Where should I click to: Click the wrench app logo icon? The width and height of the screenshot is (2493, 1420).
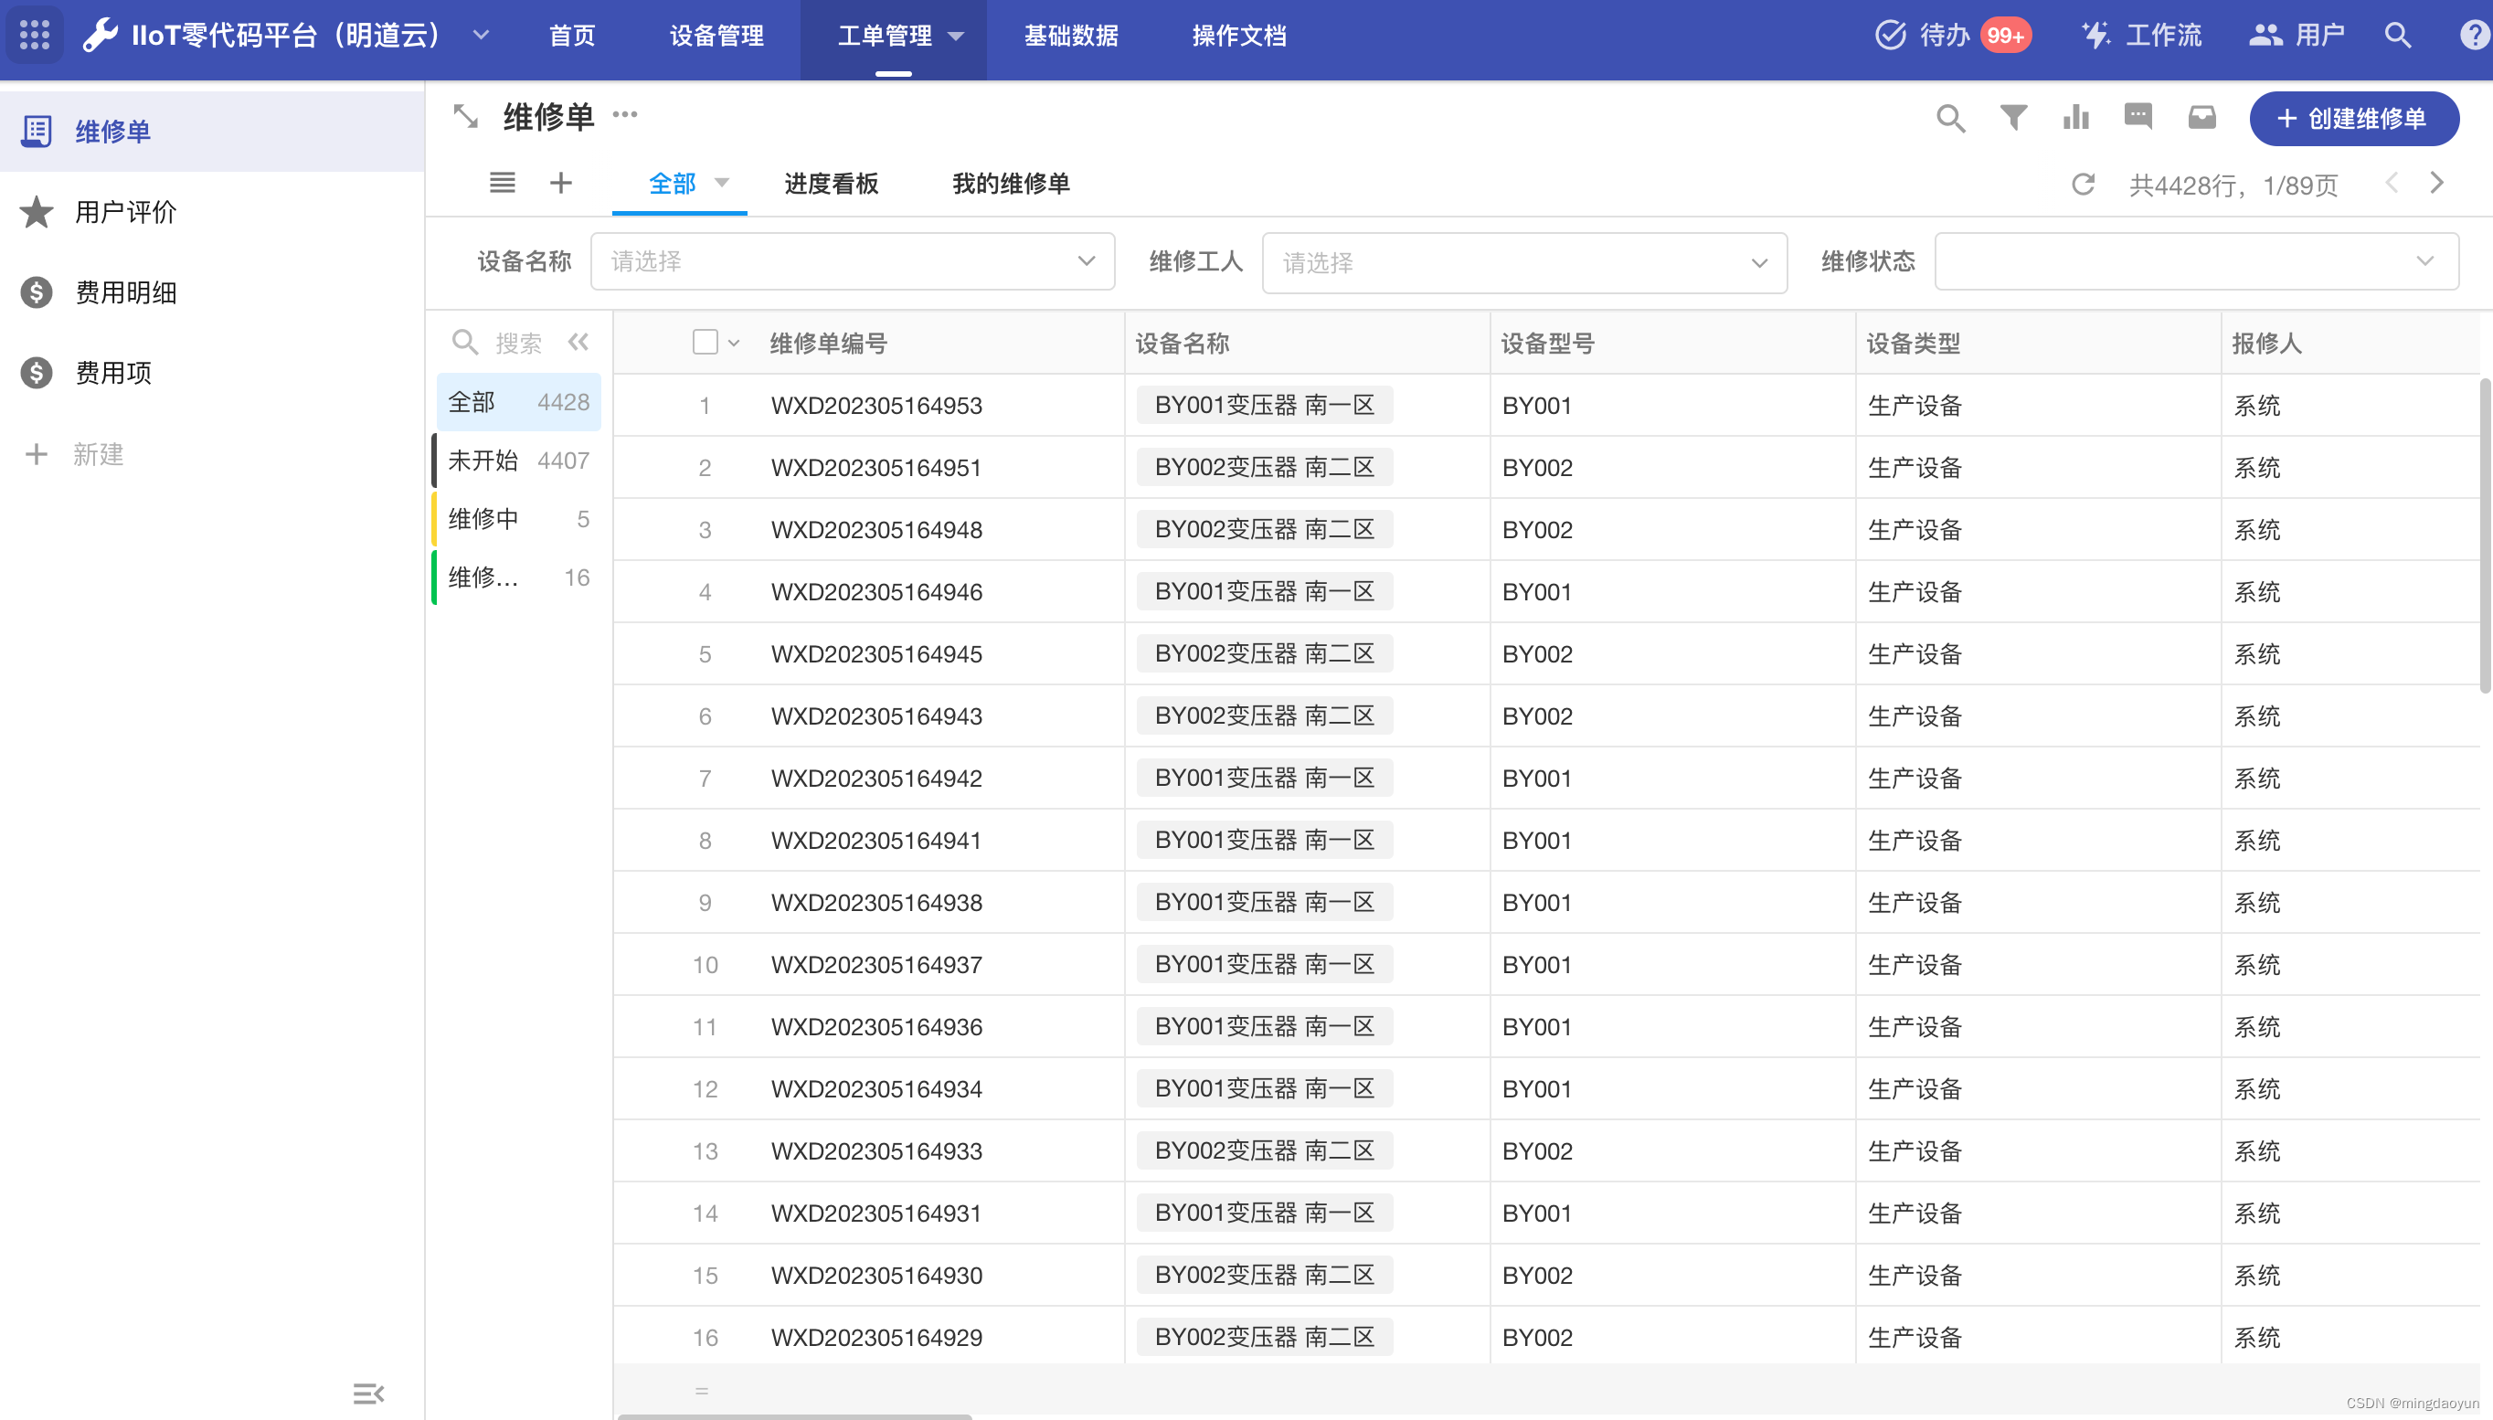click(101, 36)
